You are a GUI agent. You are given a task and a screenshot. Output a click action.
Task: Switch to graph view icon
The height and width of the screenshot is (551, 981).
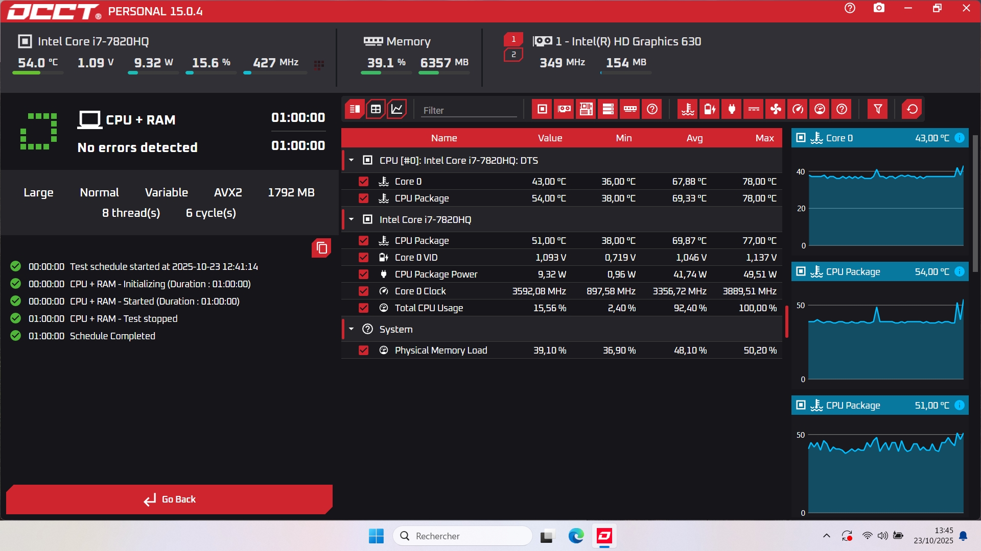(397, 109)
